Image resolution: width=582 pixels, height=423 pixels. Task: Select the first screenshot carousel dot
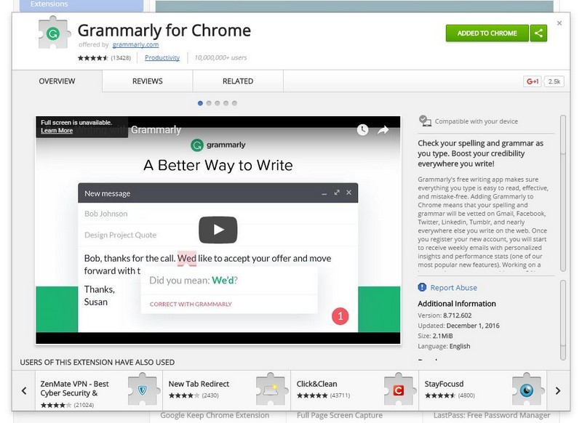click(x=201, y=103)
